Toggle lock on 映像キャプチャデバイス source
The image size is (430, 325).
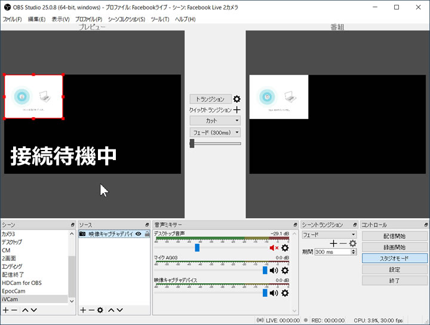point(148,234)
